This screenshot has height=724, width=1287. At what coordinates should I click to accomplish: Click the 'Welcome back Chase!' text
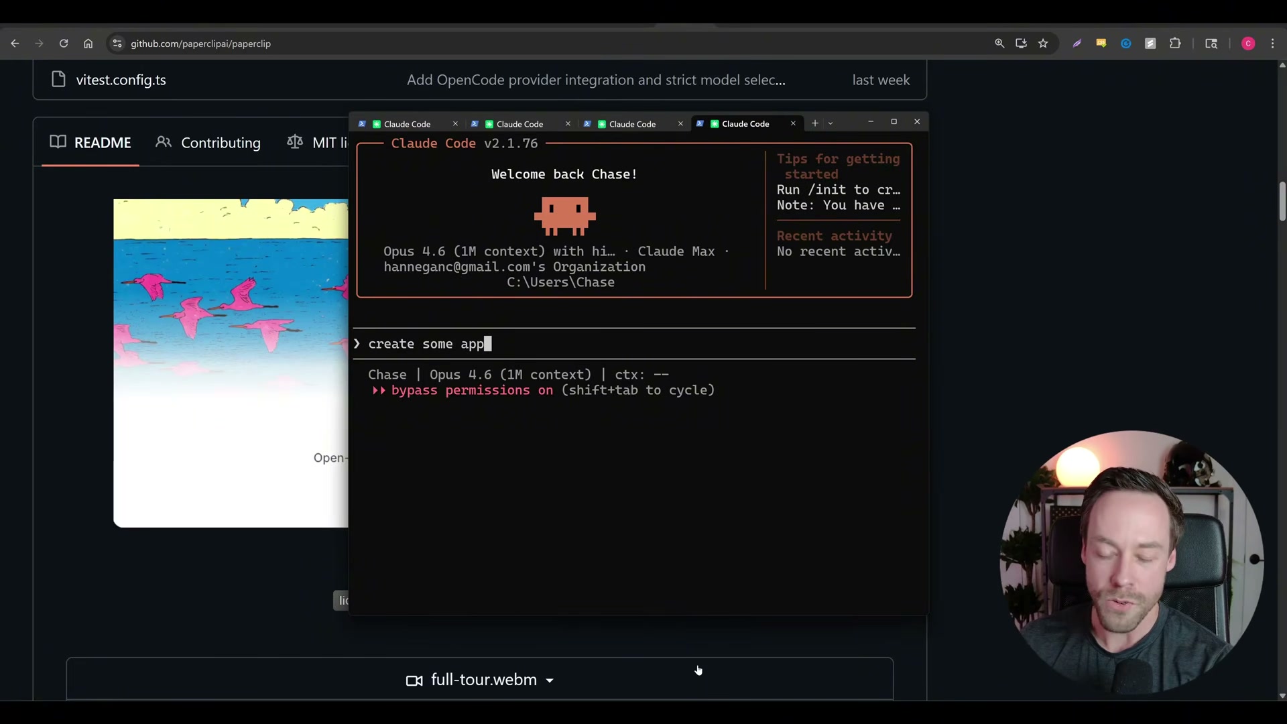(564, 174)
